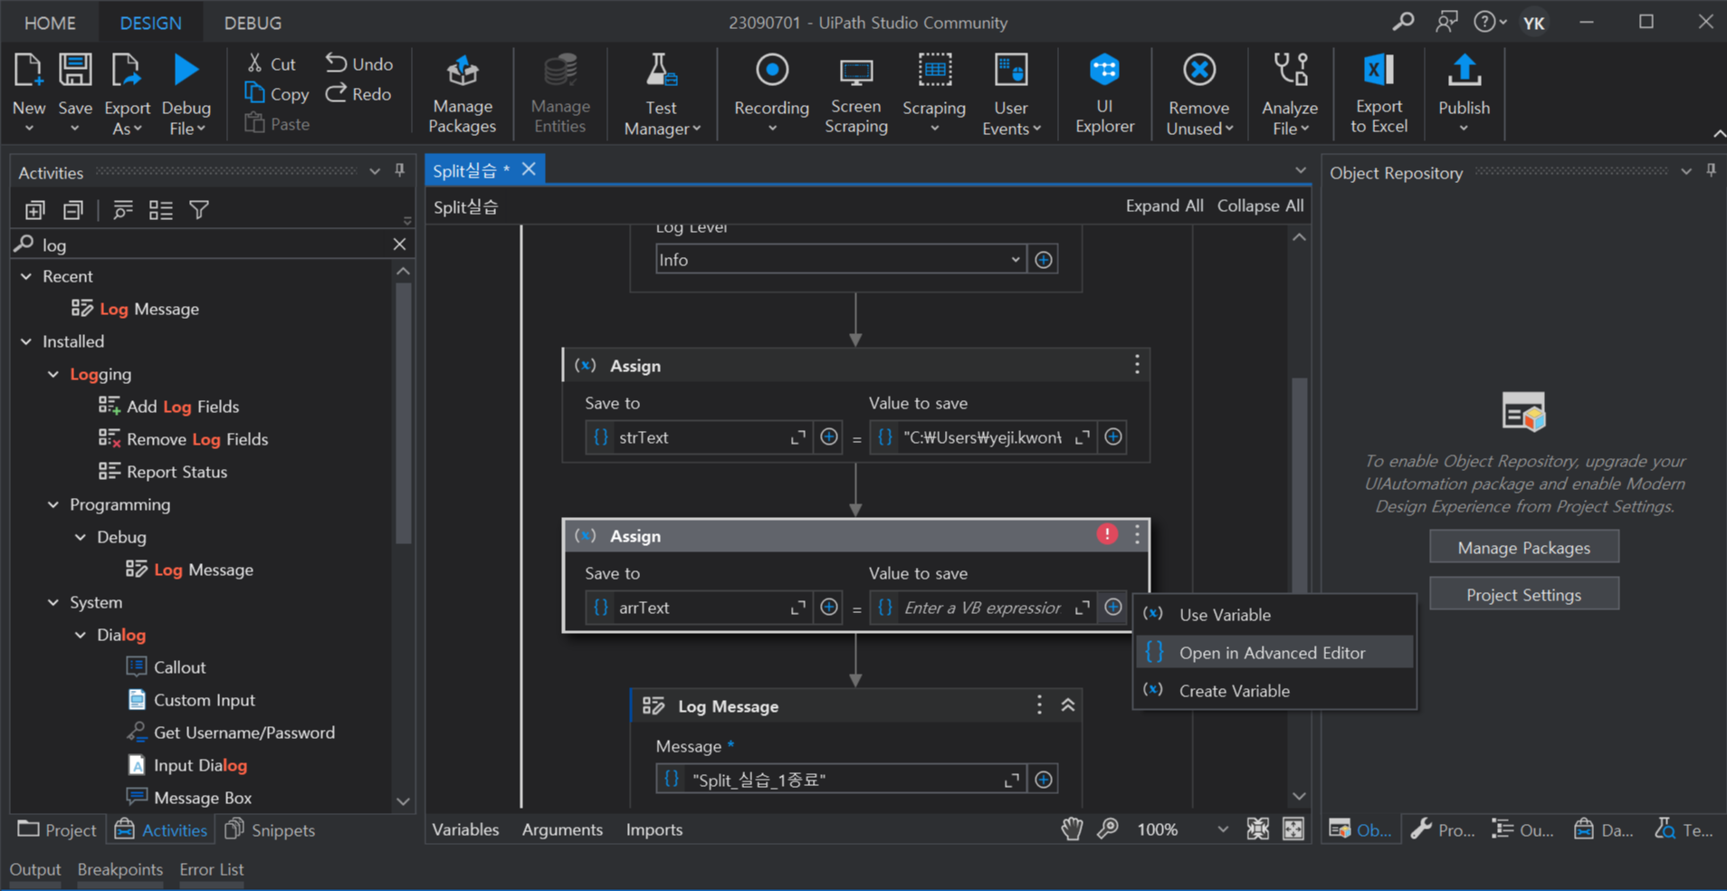This screenshot has height=891, width=1727.
Task: Open the feedback icon in title bar
Action: click(1446, 22)
